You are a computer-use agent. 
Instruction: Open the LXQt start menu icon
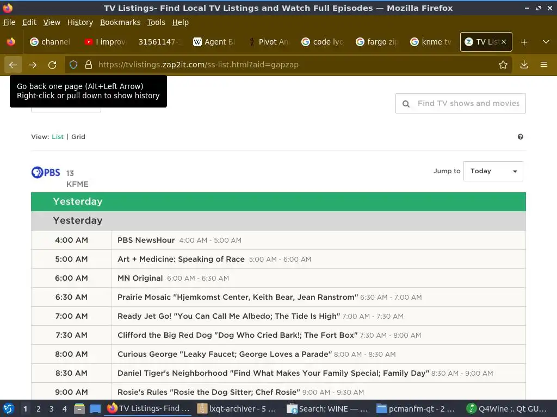pos(9,408)
